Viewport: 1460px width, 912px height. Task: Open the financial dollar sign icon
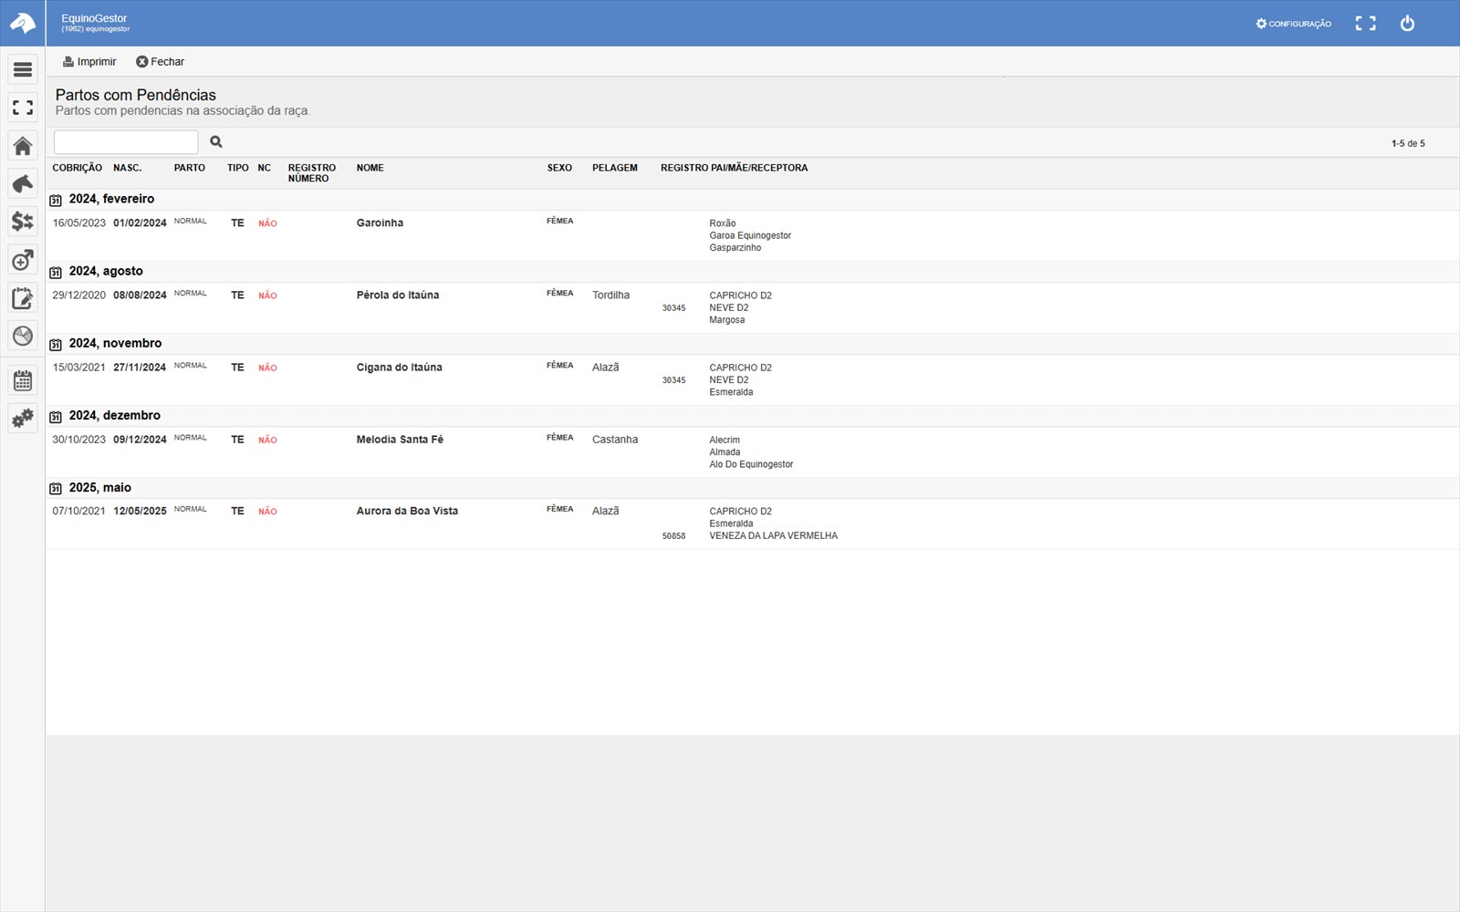tap(23, 222)
